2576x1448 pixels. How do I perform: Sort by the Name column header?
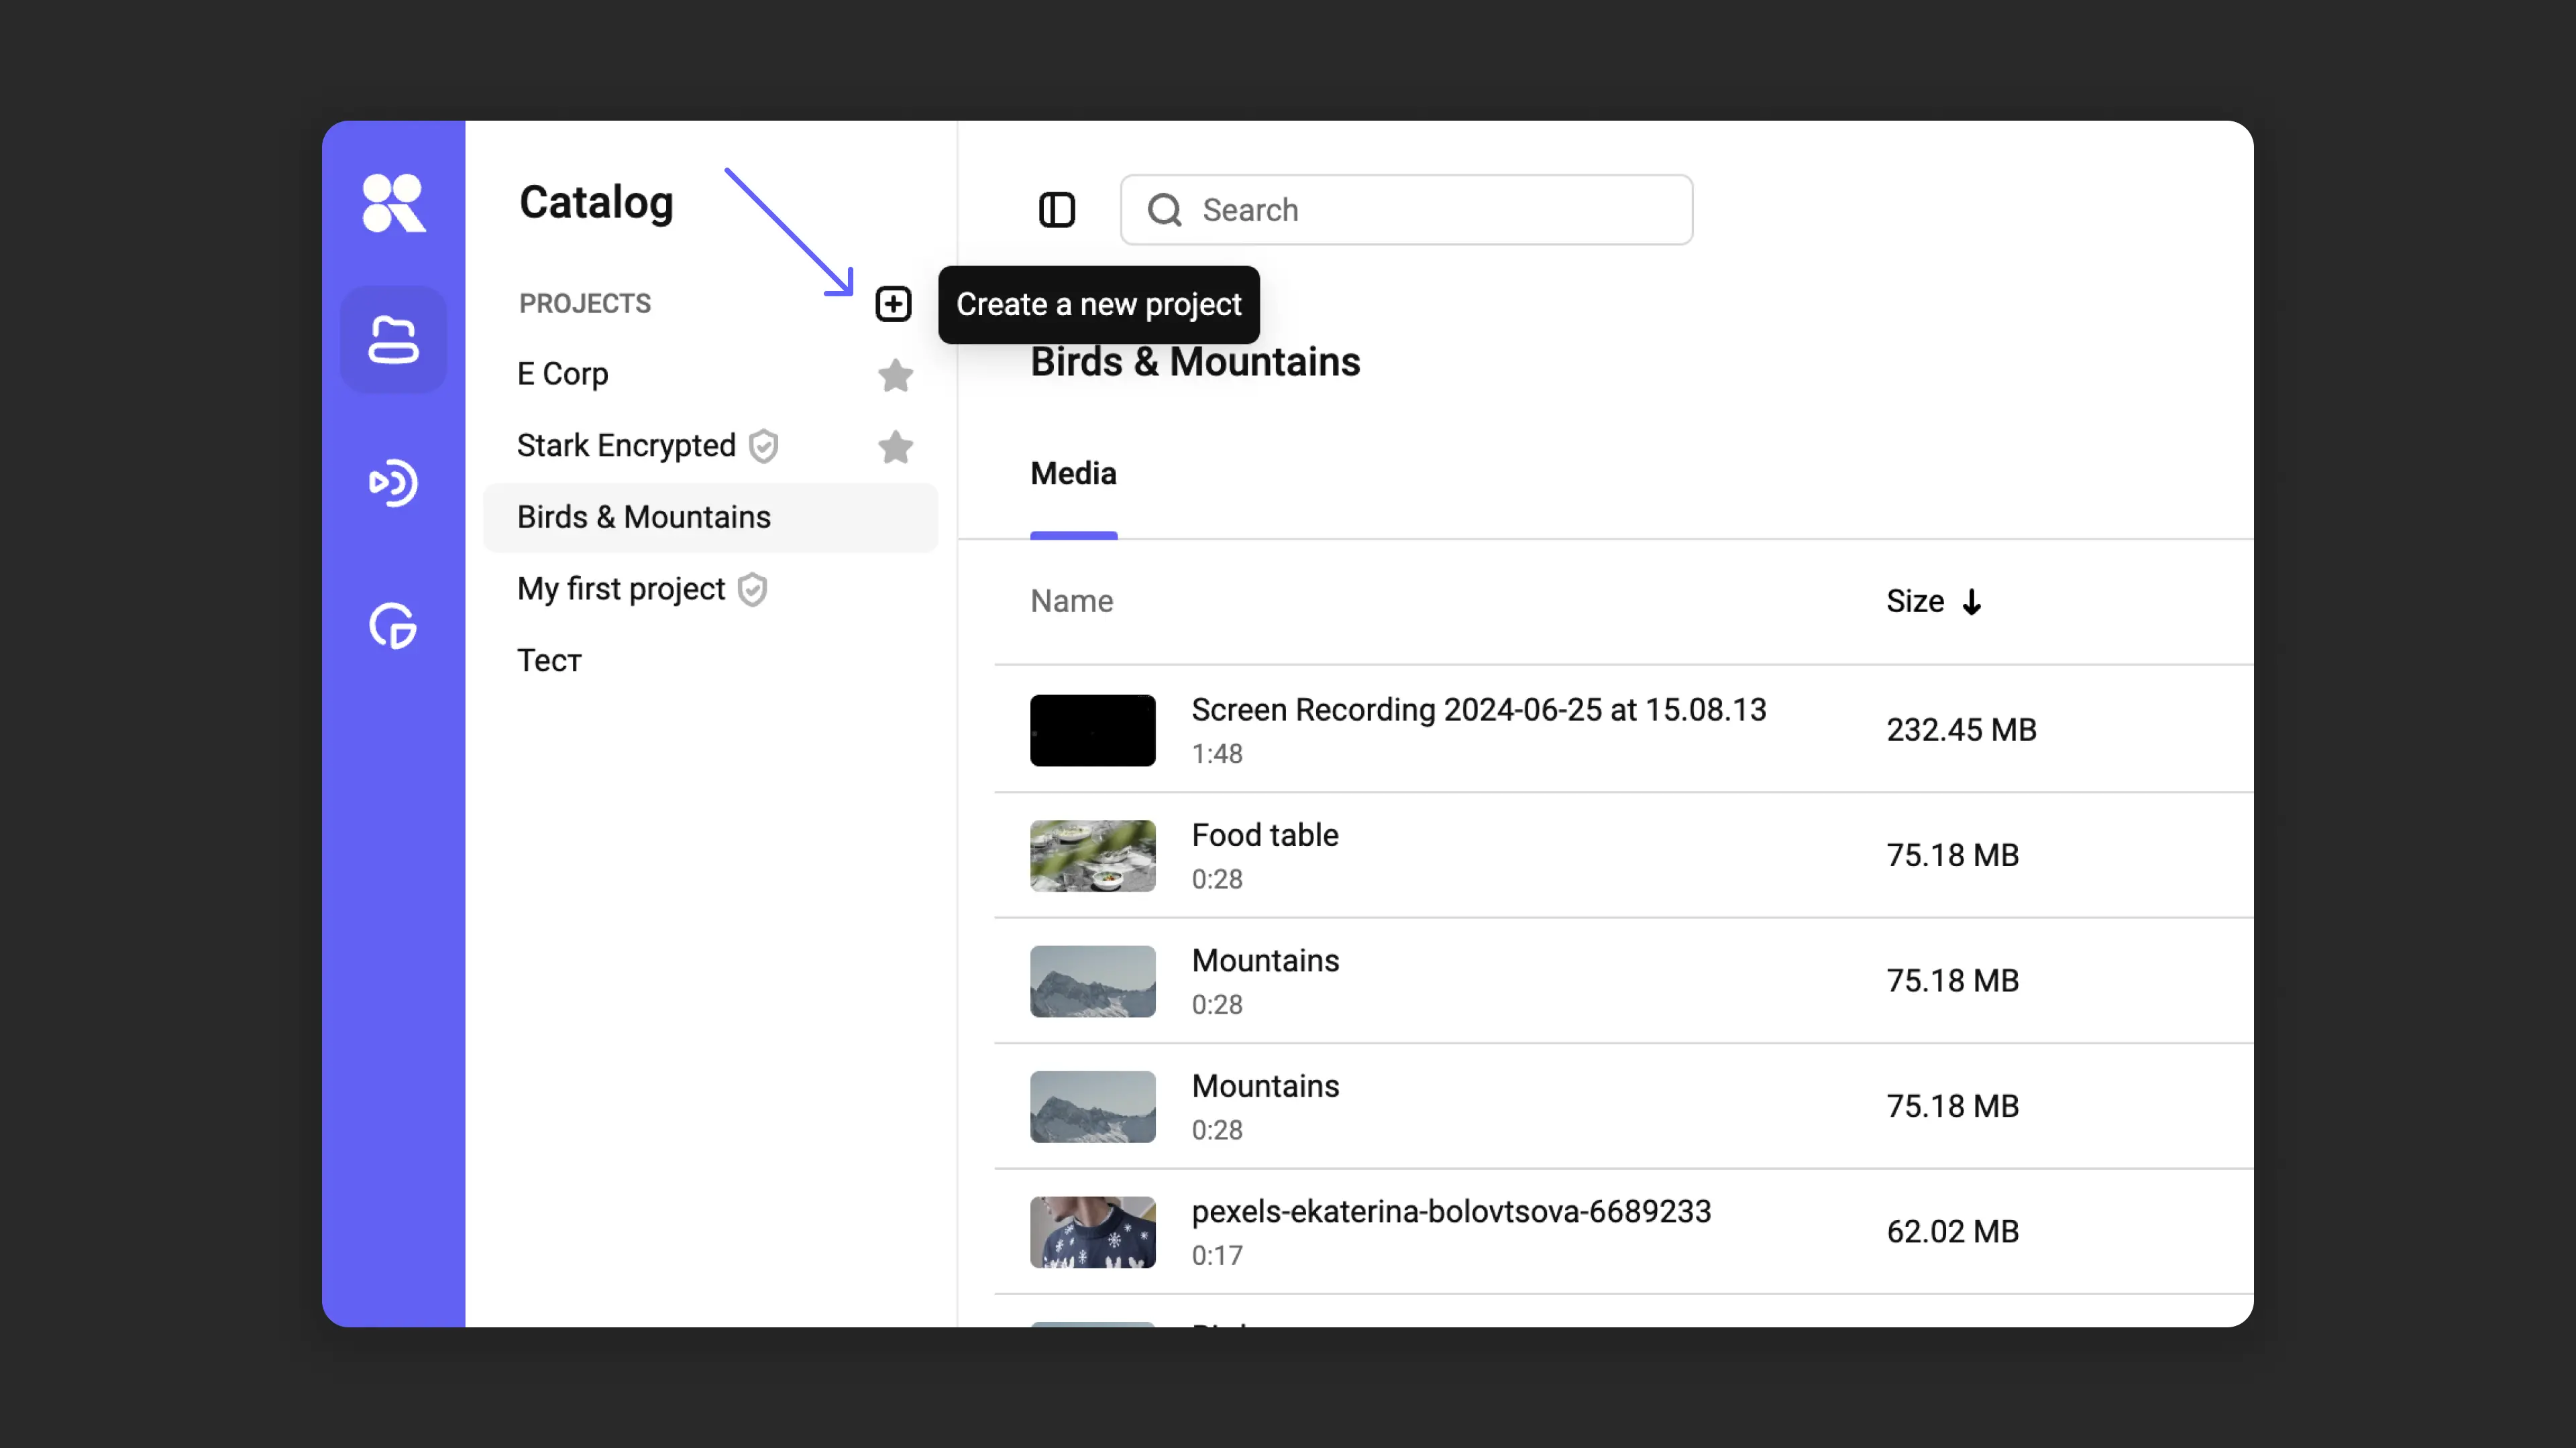(1072, 601)
